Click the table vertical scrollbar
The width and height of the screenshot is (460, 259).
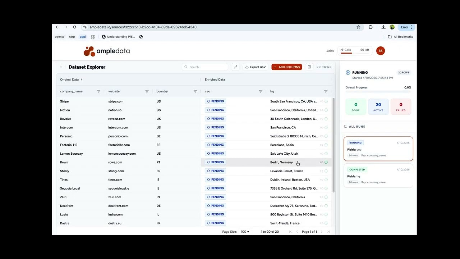click(x=333, y=145)
